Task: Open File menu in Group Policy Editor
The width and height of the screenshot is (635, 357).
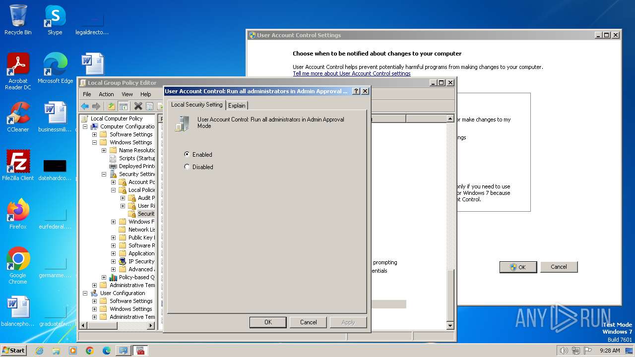Action: click(87, 94)
